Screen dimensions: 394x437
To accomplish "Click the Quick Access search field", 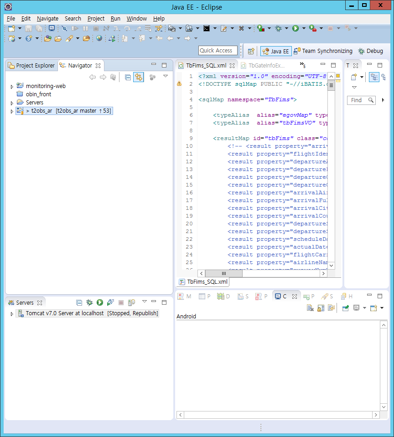I will click(218, 51).
